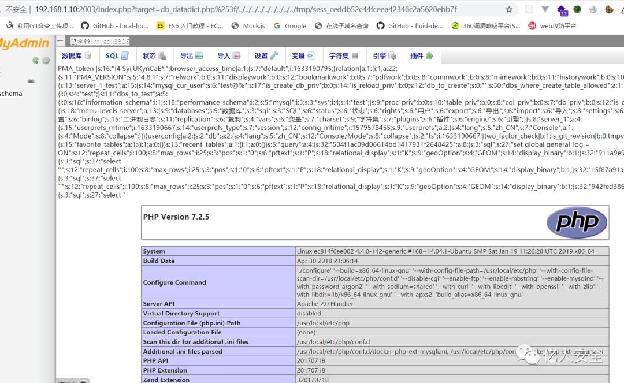This screenshot has height=383, width=624.
Task: Click the PHP logo in phpinfo header
Action: point(577,222)
